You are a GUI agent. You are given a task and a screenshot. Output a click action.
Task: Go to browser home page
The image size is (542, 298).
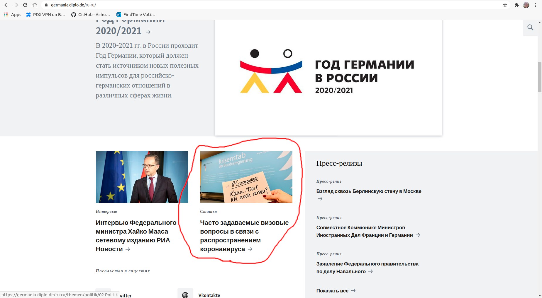point(35,5)
